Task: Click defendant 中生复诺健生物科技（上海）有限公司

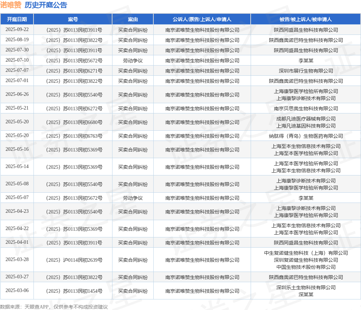Action: pyautogui.click(x=306, y=253)
